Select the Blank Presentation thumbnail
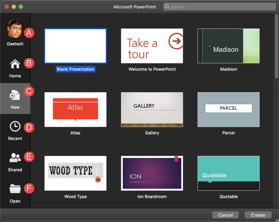The image size is (279, 222). pos(75,46)
